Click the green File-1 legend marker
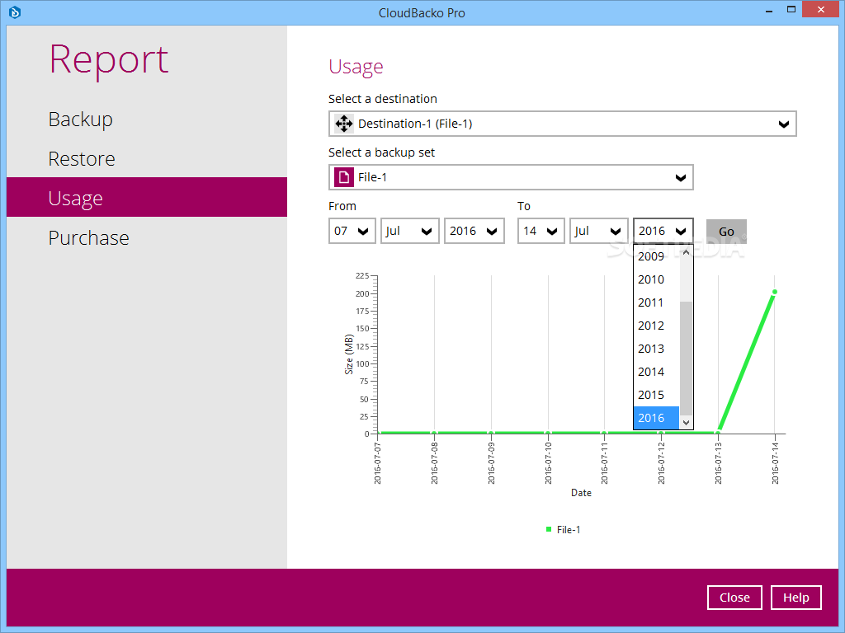 [549, 530]
